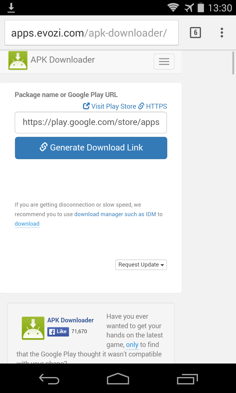Screen dimensions: 236x393
Task: Tap the Android Recent Apps button
Action: pyautogui.click(x=187, y=379)
